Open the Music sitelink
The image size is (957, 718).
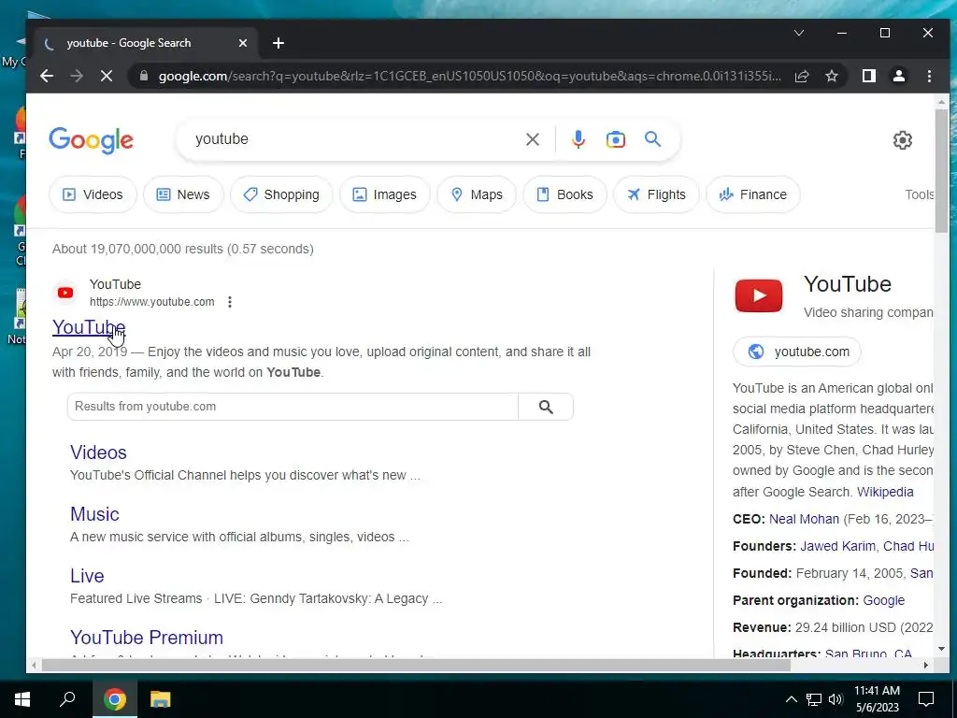point(94,514)
